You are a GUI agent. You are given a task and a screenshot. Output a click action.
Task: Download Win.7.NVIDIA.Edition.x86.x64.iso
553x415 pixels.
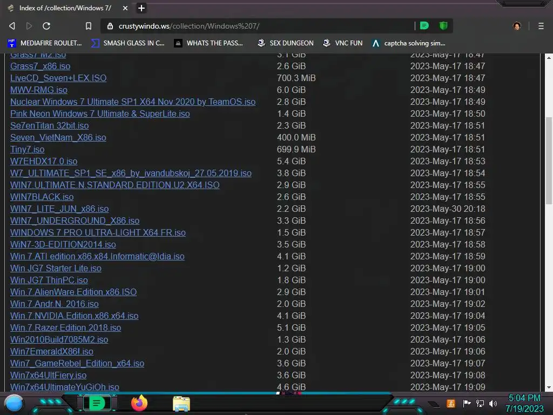[x=74, y=316]
